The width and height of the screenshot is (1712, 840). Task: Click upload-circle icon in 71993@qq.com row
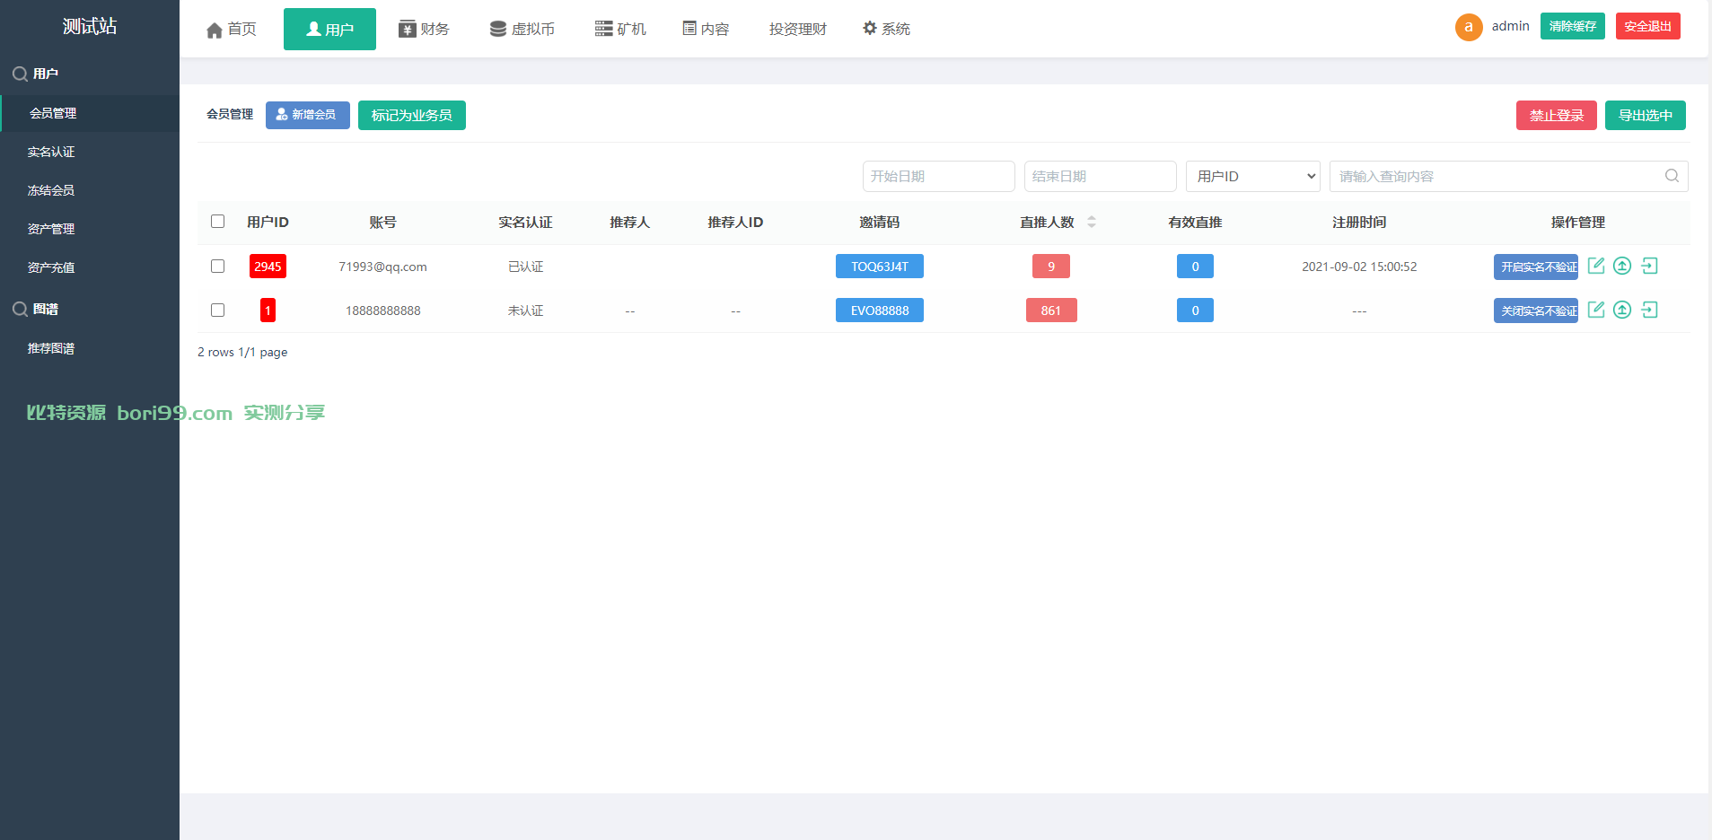(1622, 266)
